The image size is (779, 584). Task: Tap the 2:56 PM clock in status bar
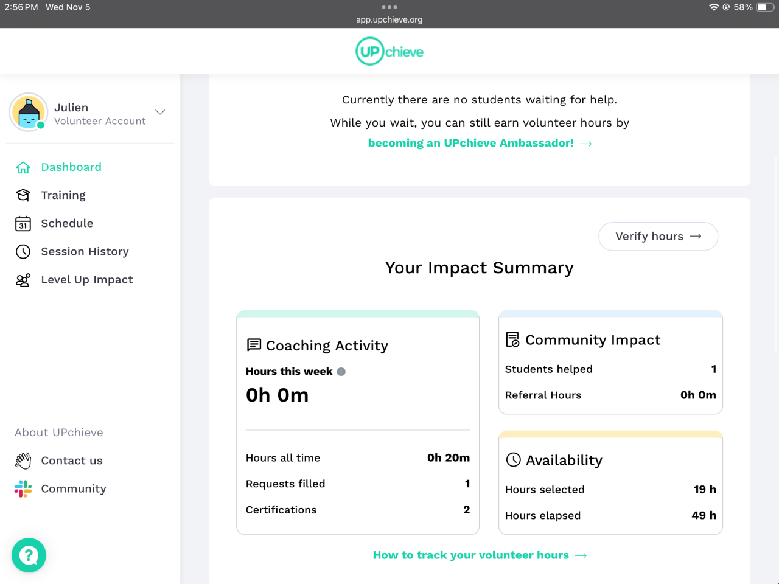pyautogui.click(x=21, y=7)
